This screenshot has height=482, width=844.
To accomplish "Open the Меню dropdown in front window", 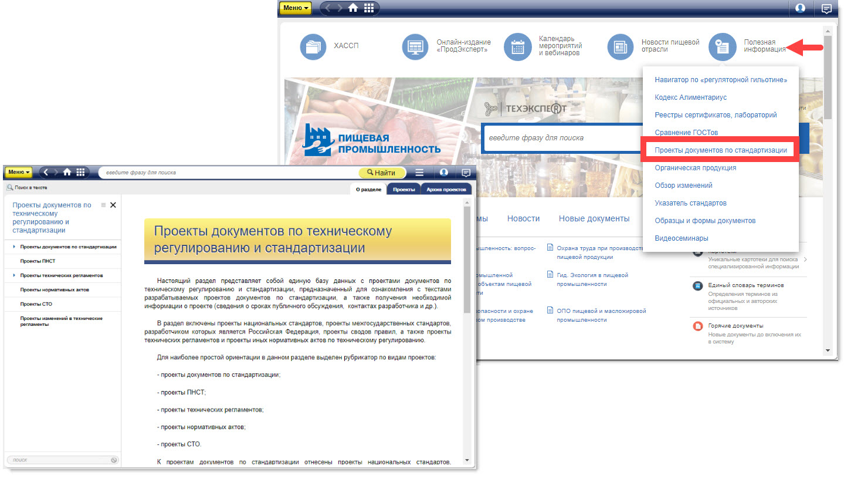I will (x=19, y=172).
